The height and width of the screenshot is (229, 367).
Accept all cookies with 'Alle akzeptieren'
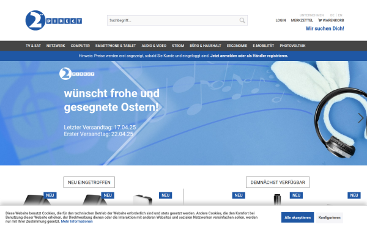(x=297, y=217)
